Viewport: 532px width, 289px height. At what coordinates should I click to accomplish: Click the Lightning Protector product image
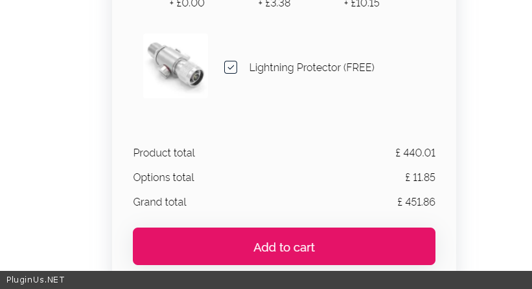[x=176, y=66]
